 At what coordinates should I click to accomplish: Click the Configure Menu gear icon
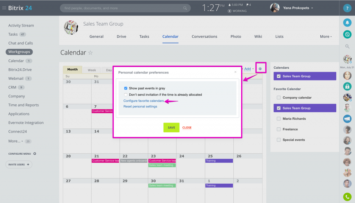(x=35, y=154)
